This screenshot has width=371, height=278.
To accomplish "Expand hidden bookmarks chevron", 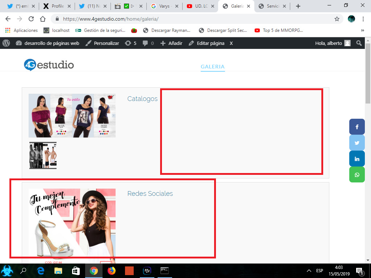I will coord(362,30).
